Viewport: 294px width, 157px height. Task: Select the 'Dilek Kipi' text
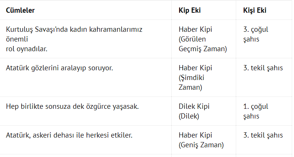(194, 107)
